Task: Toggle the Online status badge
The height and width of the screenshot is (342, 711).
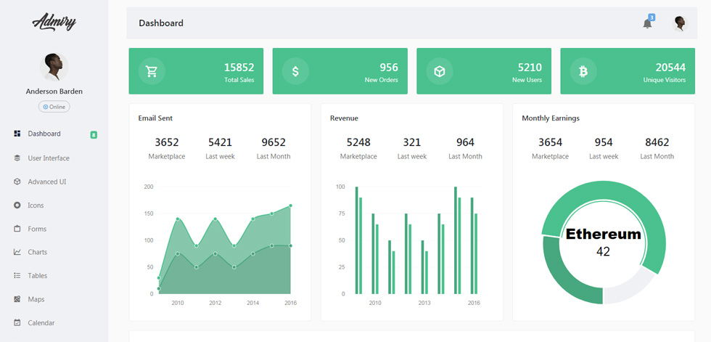Action: [54, 107]
